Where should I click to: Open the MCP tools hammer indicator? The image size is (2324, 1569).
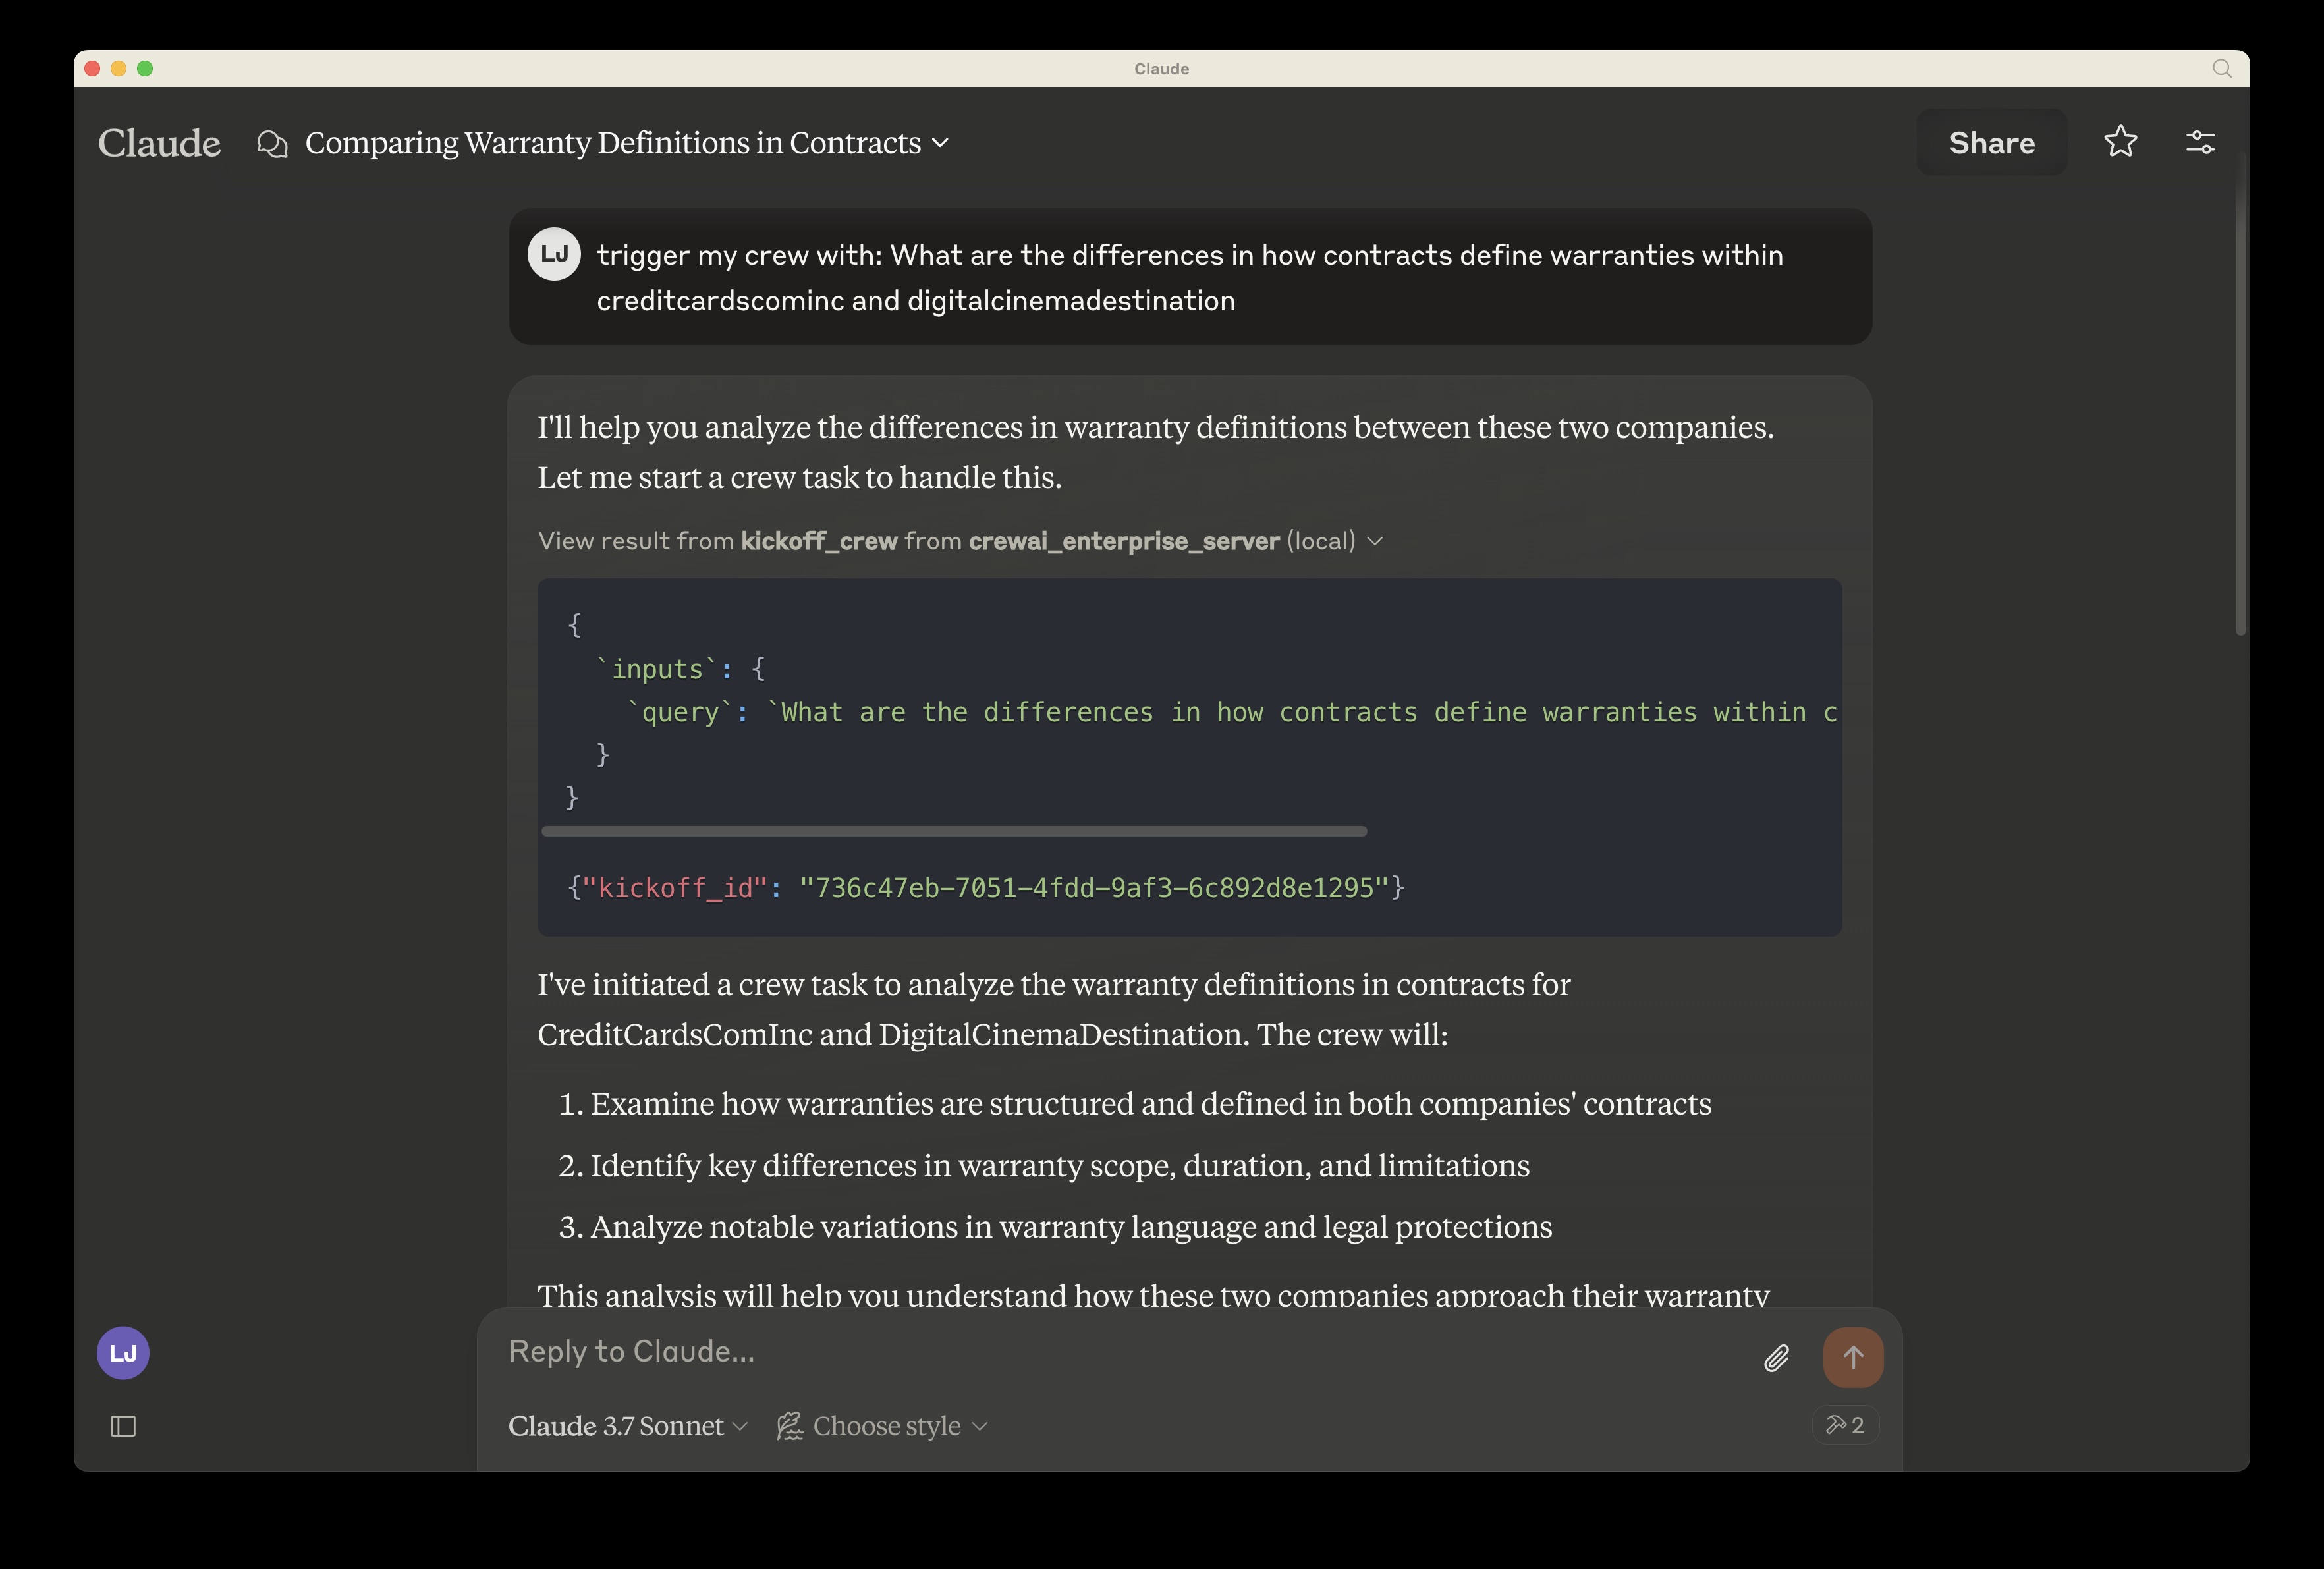point(1845,1425)
